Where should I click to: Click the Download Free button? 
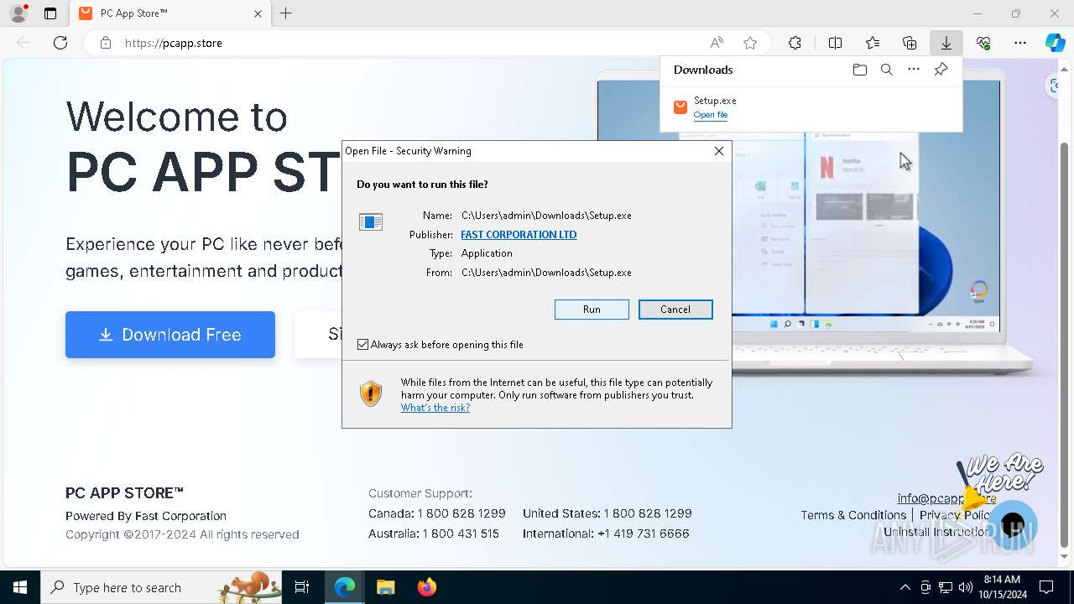tap(170, 335)
